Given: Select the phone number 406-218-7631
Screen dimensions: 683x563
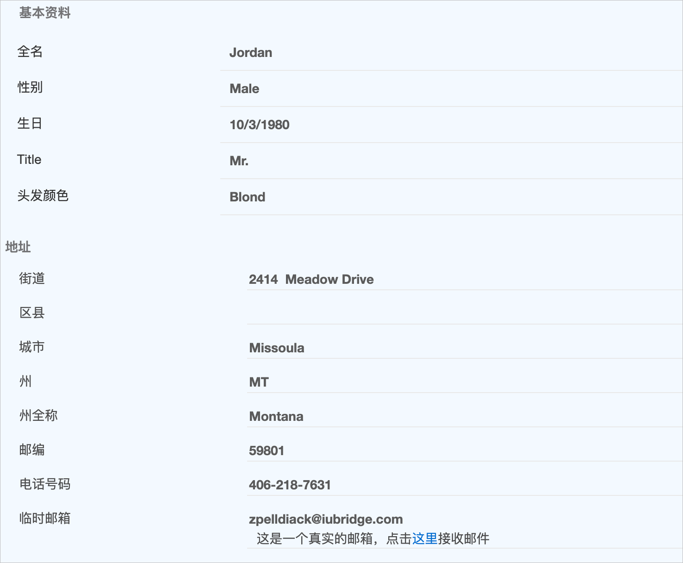Looking at the screenshot, I should click(290, 485).
